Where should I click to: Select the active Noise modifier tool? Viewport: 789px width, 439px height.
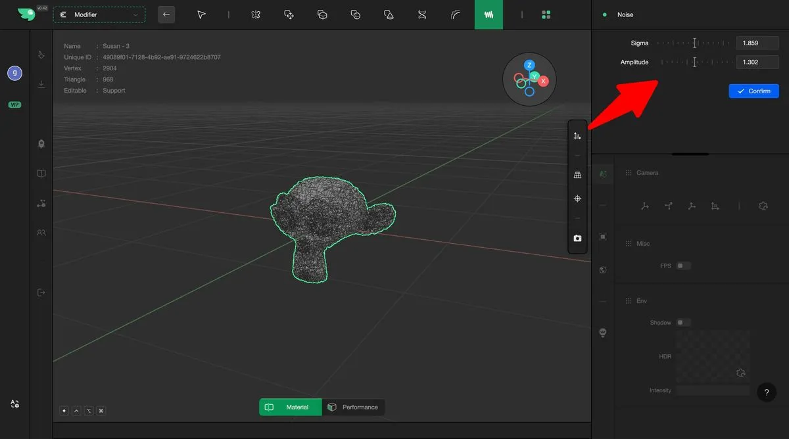click(x=489, y=14)
